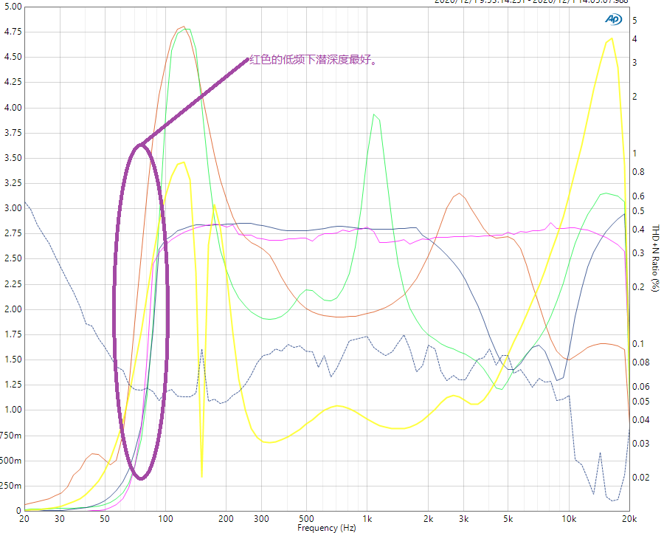
Task: Click the "30" frequency axis tick label
Action: (60, 519)
